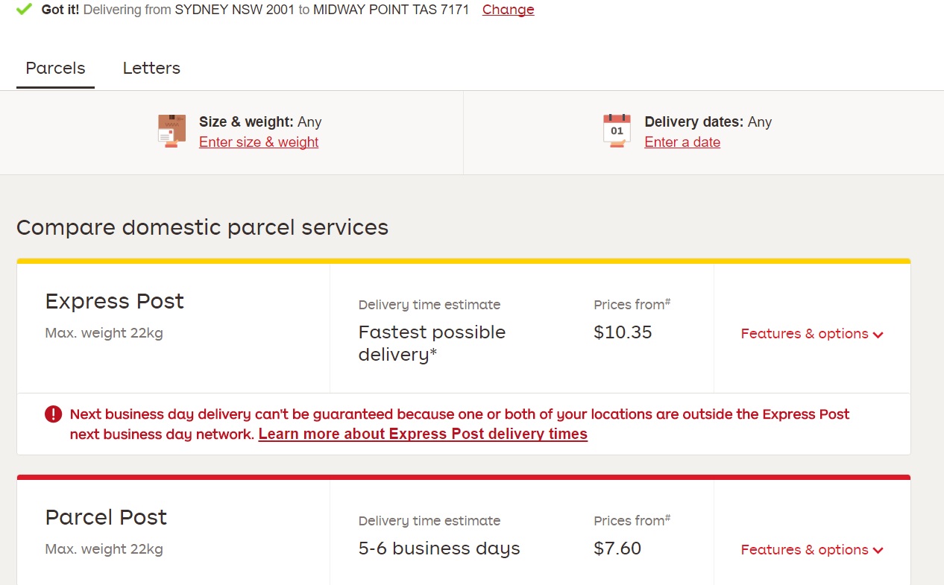
Task: Open the Enter a date link
Action: pos(682,142)
